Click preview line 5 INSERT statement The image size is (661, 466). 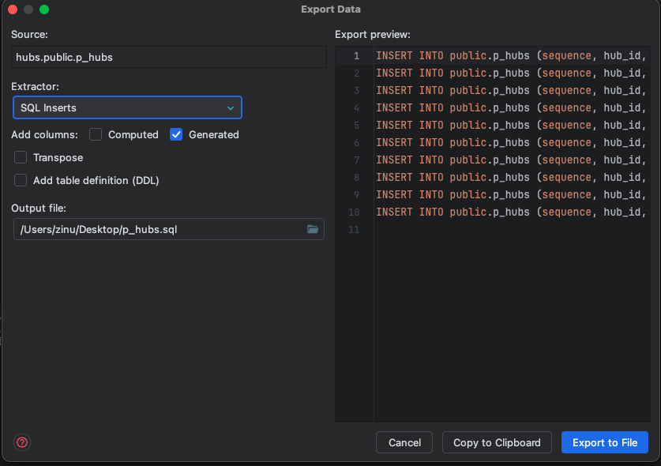[511, 126]
